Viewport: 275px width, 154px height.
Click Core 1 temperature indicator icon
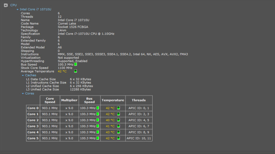119,114
